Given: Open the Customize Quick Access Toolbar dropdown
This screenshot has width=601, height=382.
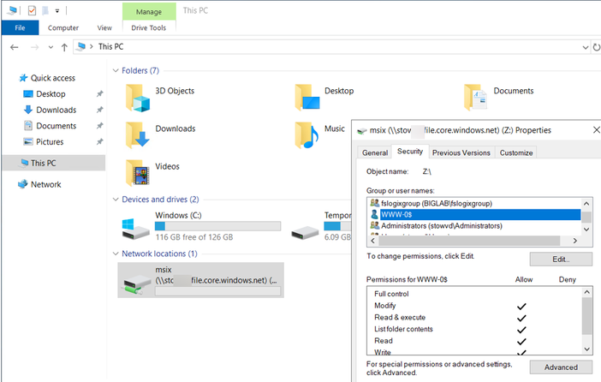Looking at the screenshot, I should click(57, 11).
